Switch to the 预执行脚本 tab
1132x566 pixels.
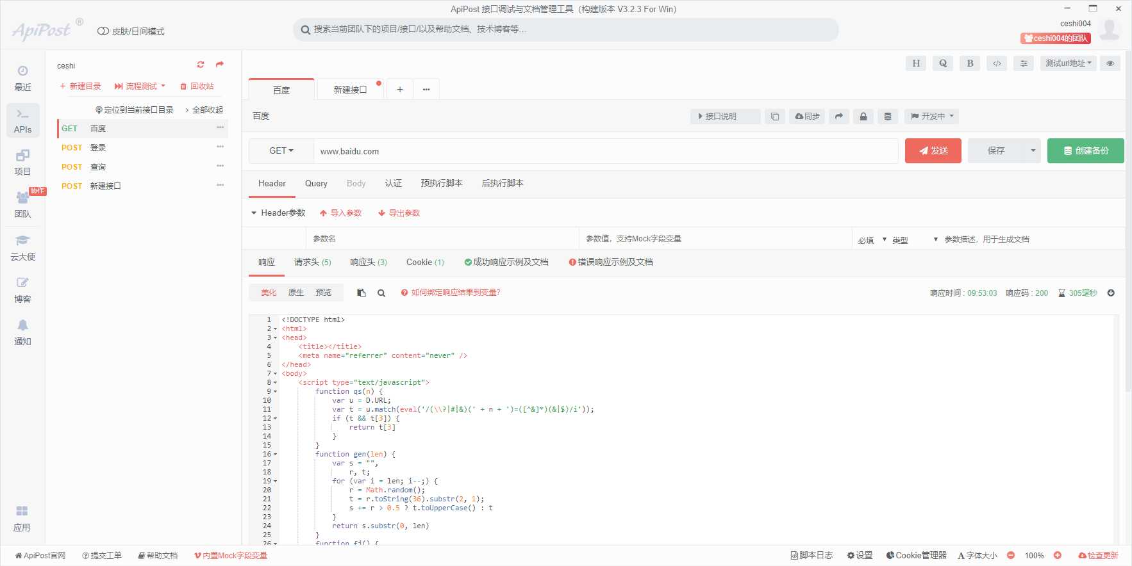[442, 184]
